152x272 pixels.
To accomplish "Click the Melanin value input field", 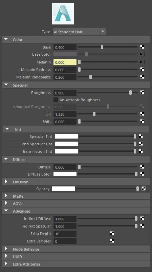I will point(65,62).
